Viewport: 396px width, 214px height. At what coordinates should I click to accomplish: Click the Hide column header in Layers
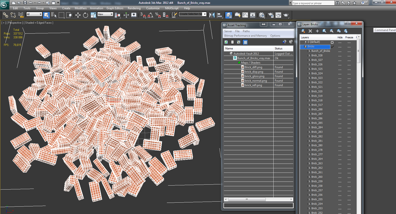(340, 37)
